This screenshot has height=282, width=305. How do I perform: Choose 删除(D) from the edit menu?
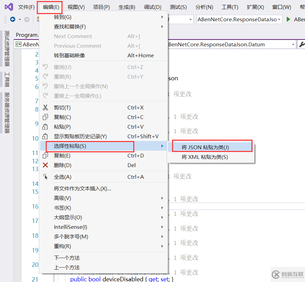pyautogui.click(x=103, y=165)
